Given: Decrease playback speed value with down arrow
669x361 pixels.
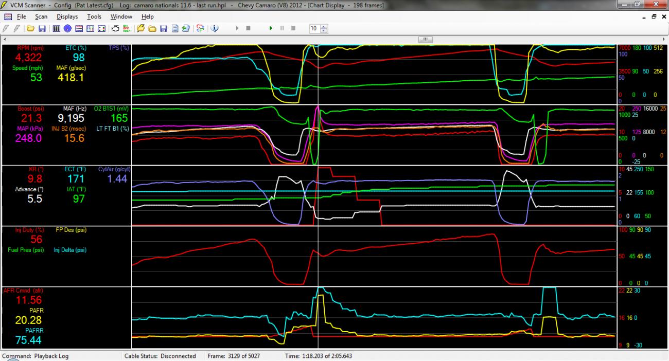Looking at the screenshot, I should pos(324,30).
